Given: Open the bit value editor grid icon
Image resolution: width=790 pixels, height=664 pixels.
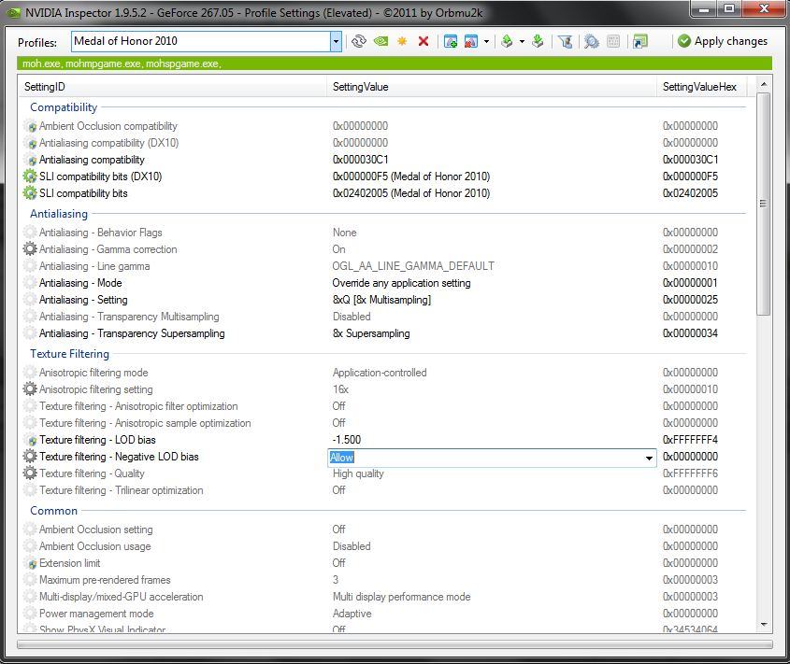Looking at the screenshot, I should (x=613, y=41).
